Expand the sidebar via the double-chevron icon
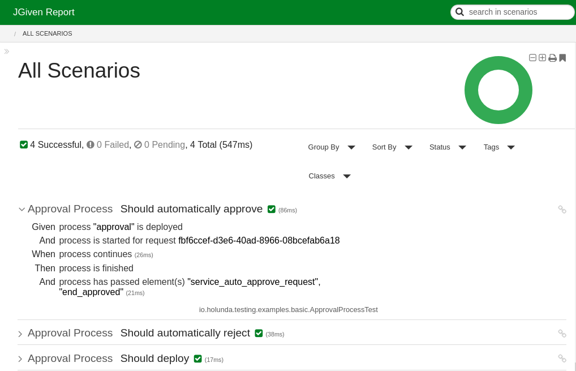Screen dimensions: 576x371 click(6, 51)
